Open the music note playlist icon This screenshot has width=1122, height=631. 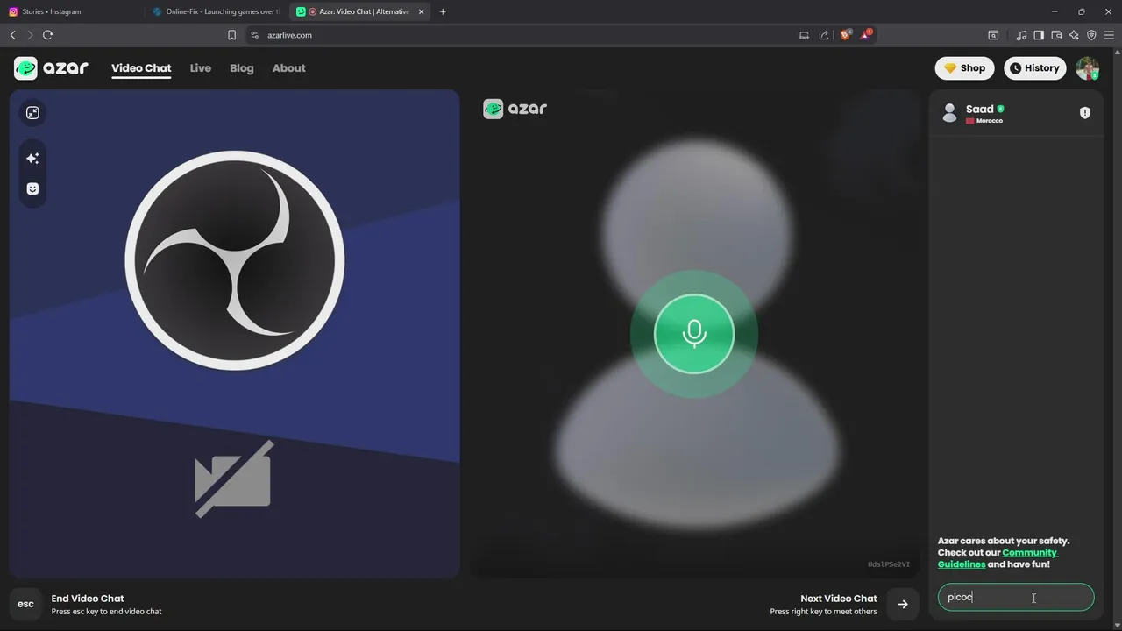[x=1021, y=35]
